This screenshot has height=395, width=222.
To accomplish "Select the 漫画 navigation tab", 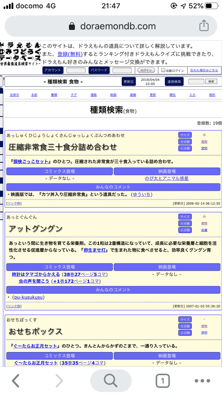I will pos(93,95).
